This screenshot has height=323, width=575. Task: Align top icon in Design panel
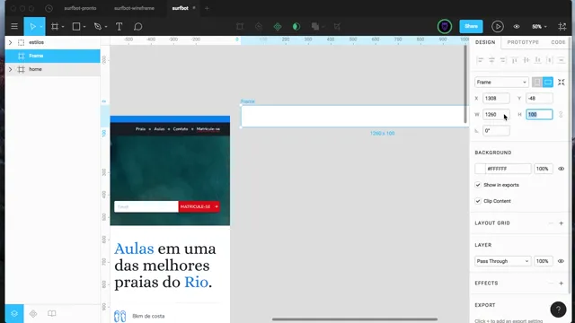515,60
